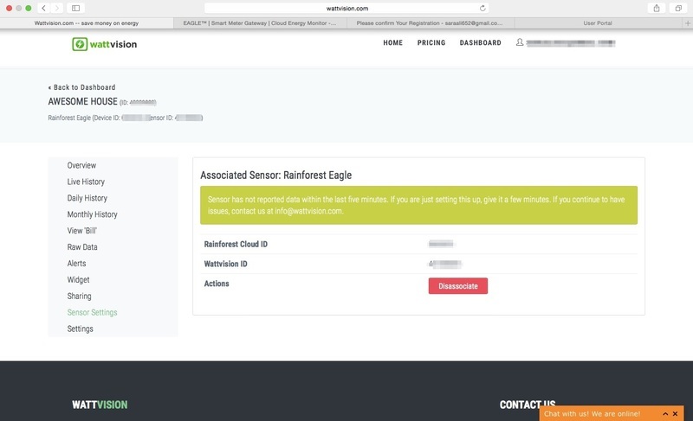The height and width of the screenshot is (421, 693).
Task: Click the CONTACT US footer heading
Action: coord(528,405)
